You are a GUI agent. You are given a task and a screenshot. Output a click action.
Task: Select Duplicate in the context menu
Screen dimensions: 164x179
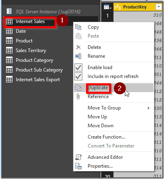(x=114, y=88)
